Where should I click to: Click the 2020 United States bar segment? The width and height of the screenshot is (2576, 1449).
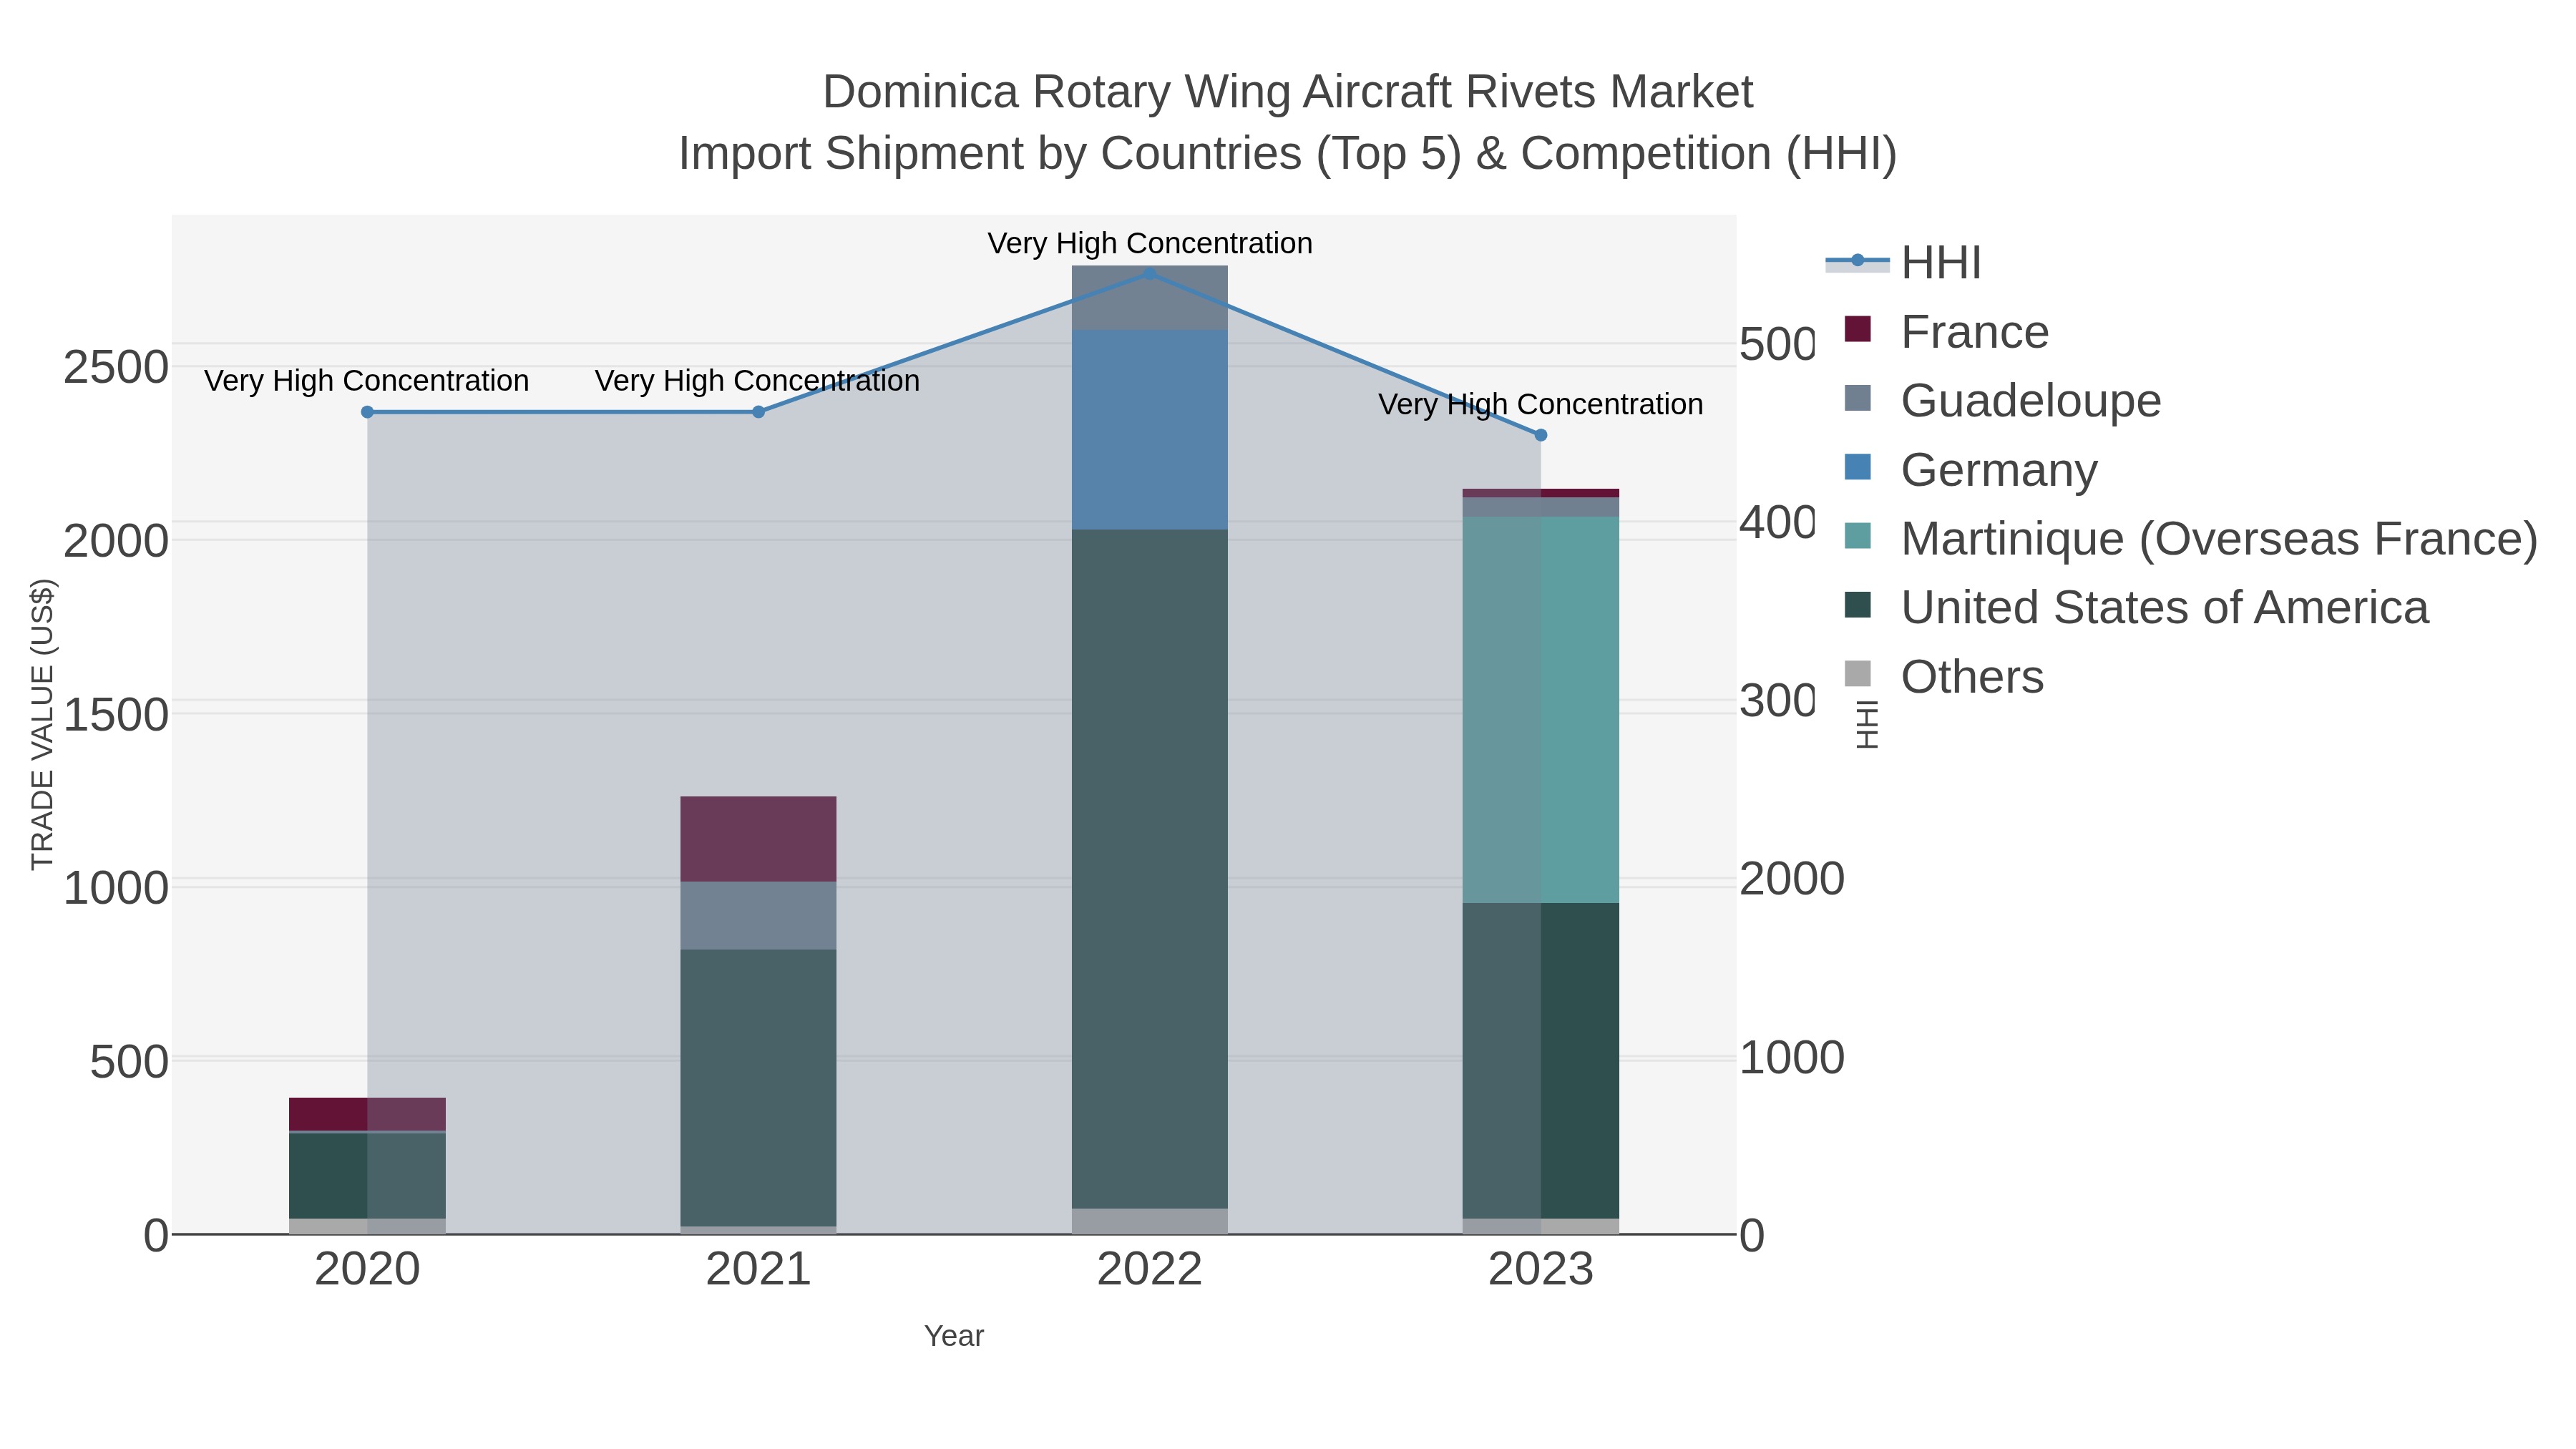pyautogui.click(x=367, y=1176)
